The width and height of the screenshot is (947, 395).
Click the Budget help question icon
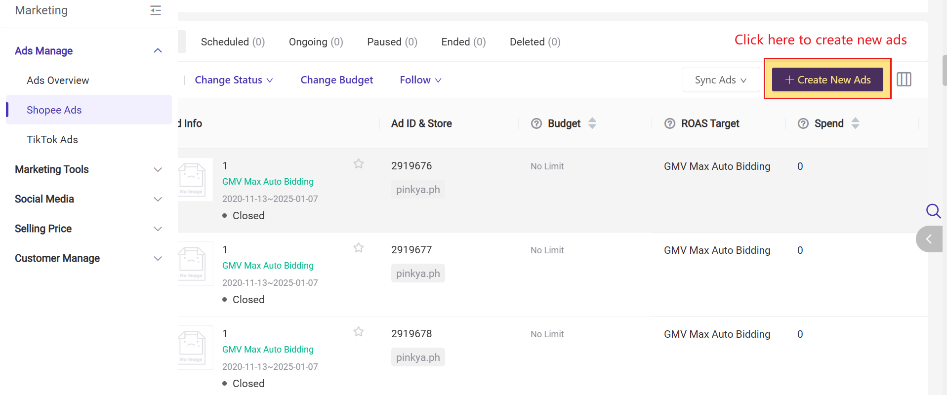tap(536, 123)
